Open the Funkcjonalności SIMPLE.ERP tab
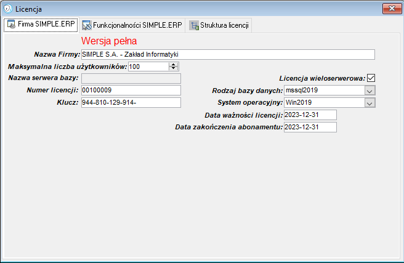 [x=132, y=25]
